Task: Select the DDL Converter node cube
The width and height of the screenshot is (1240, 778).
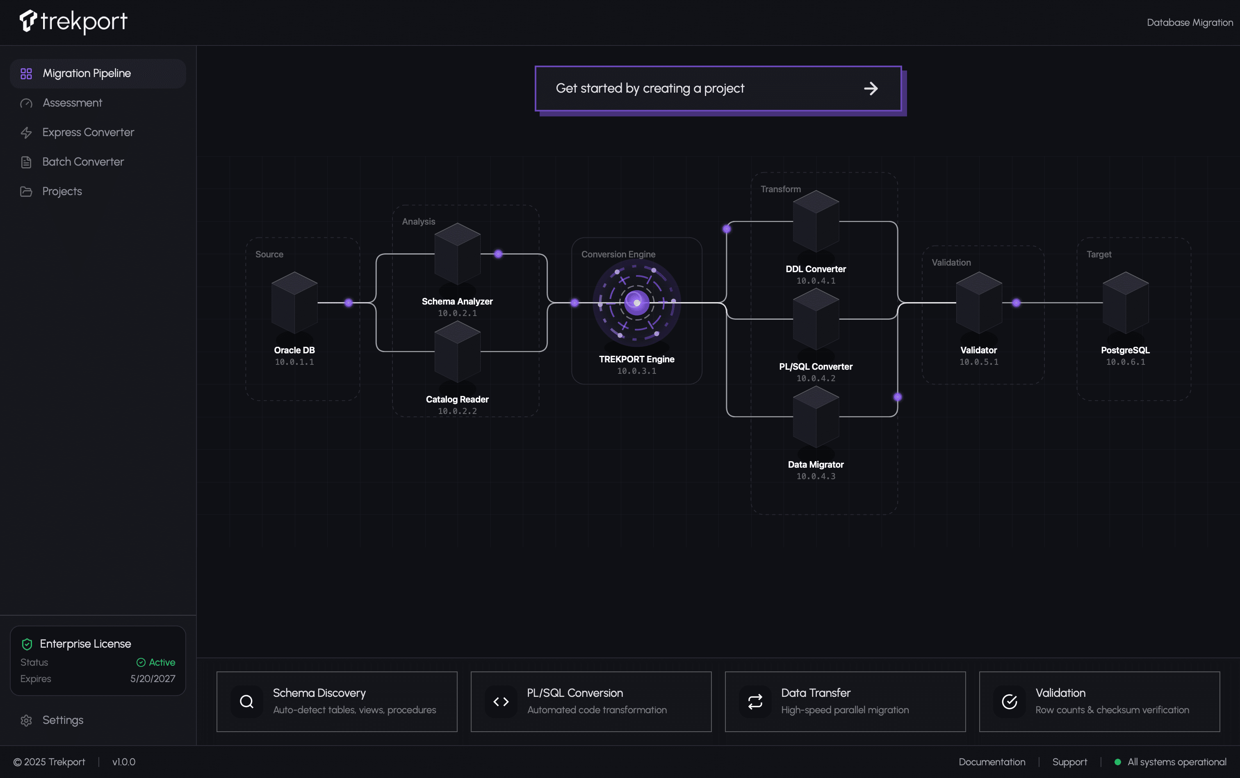Action: [816, 221]
